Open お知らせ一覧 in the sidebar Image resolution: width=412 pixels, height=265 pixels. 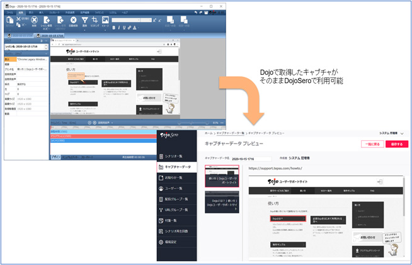click(x=177, y=178)
